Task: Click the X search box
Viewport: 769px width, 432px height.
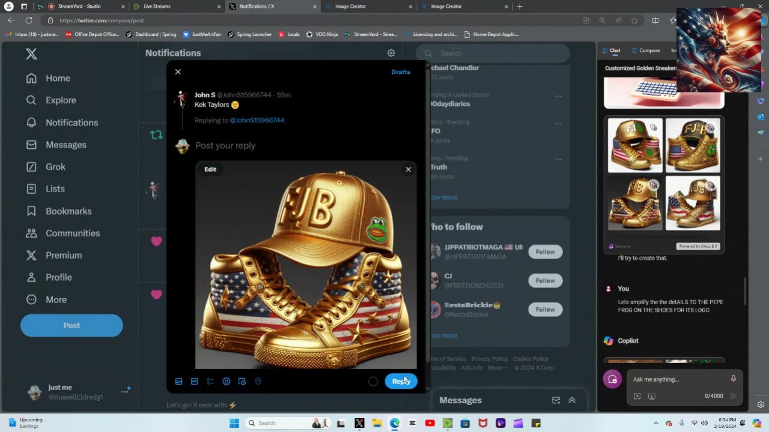Action: click(493, 53)
